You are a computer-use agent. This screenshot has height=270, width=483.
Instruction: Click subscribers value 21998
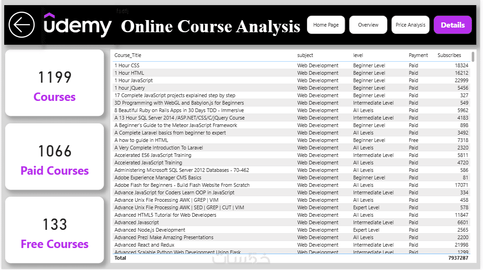(461, 245)
